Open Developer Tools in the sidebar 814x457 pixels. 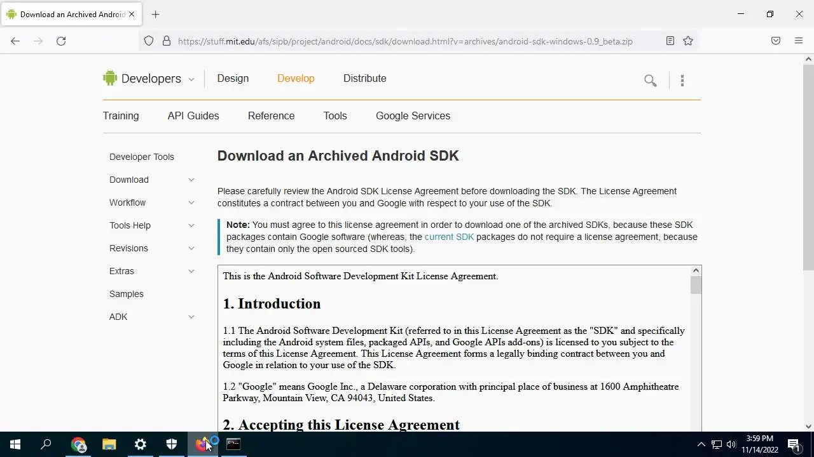pos(142,157)
